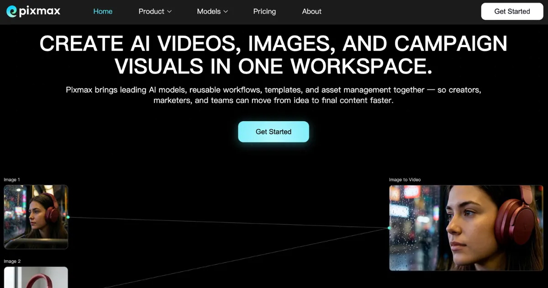Screen dimensions: 548x288
Task: Click the 'Image 2' label
Action: tap(12, 261)
